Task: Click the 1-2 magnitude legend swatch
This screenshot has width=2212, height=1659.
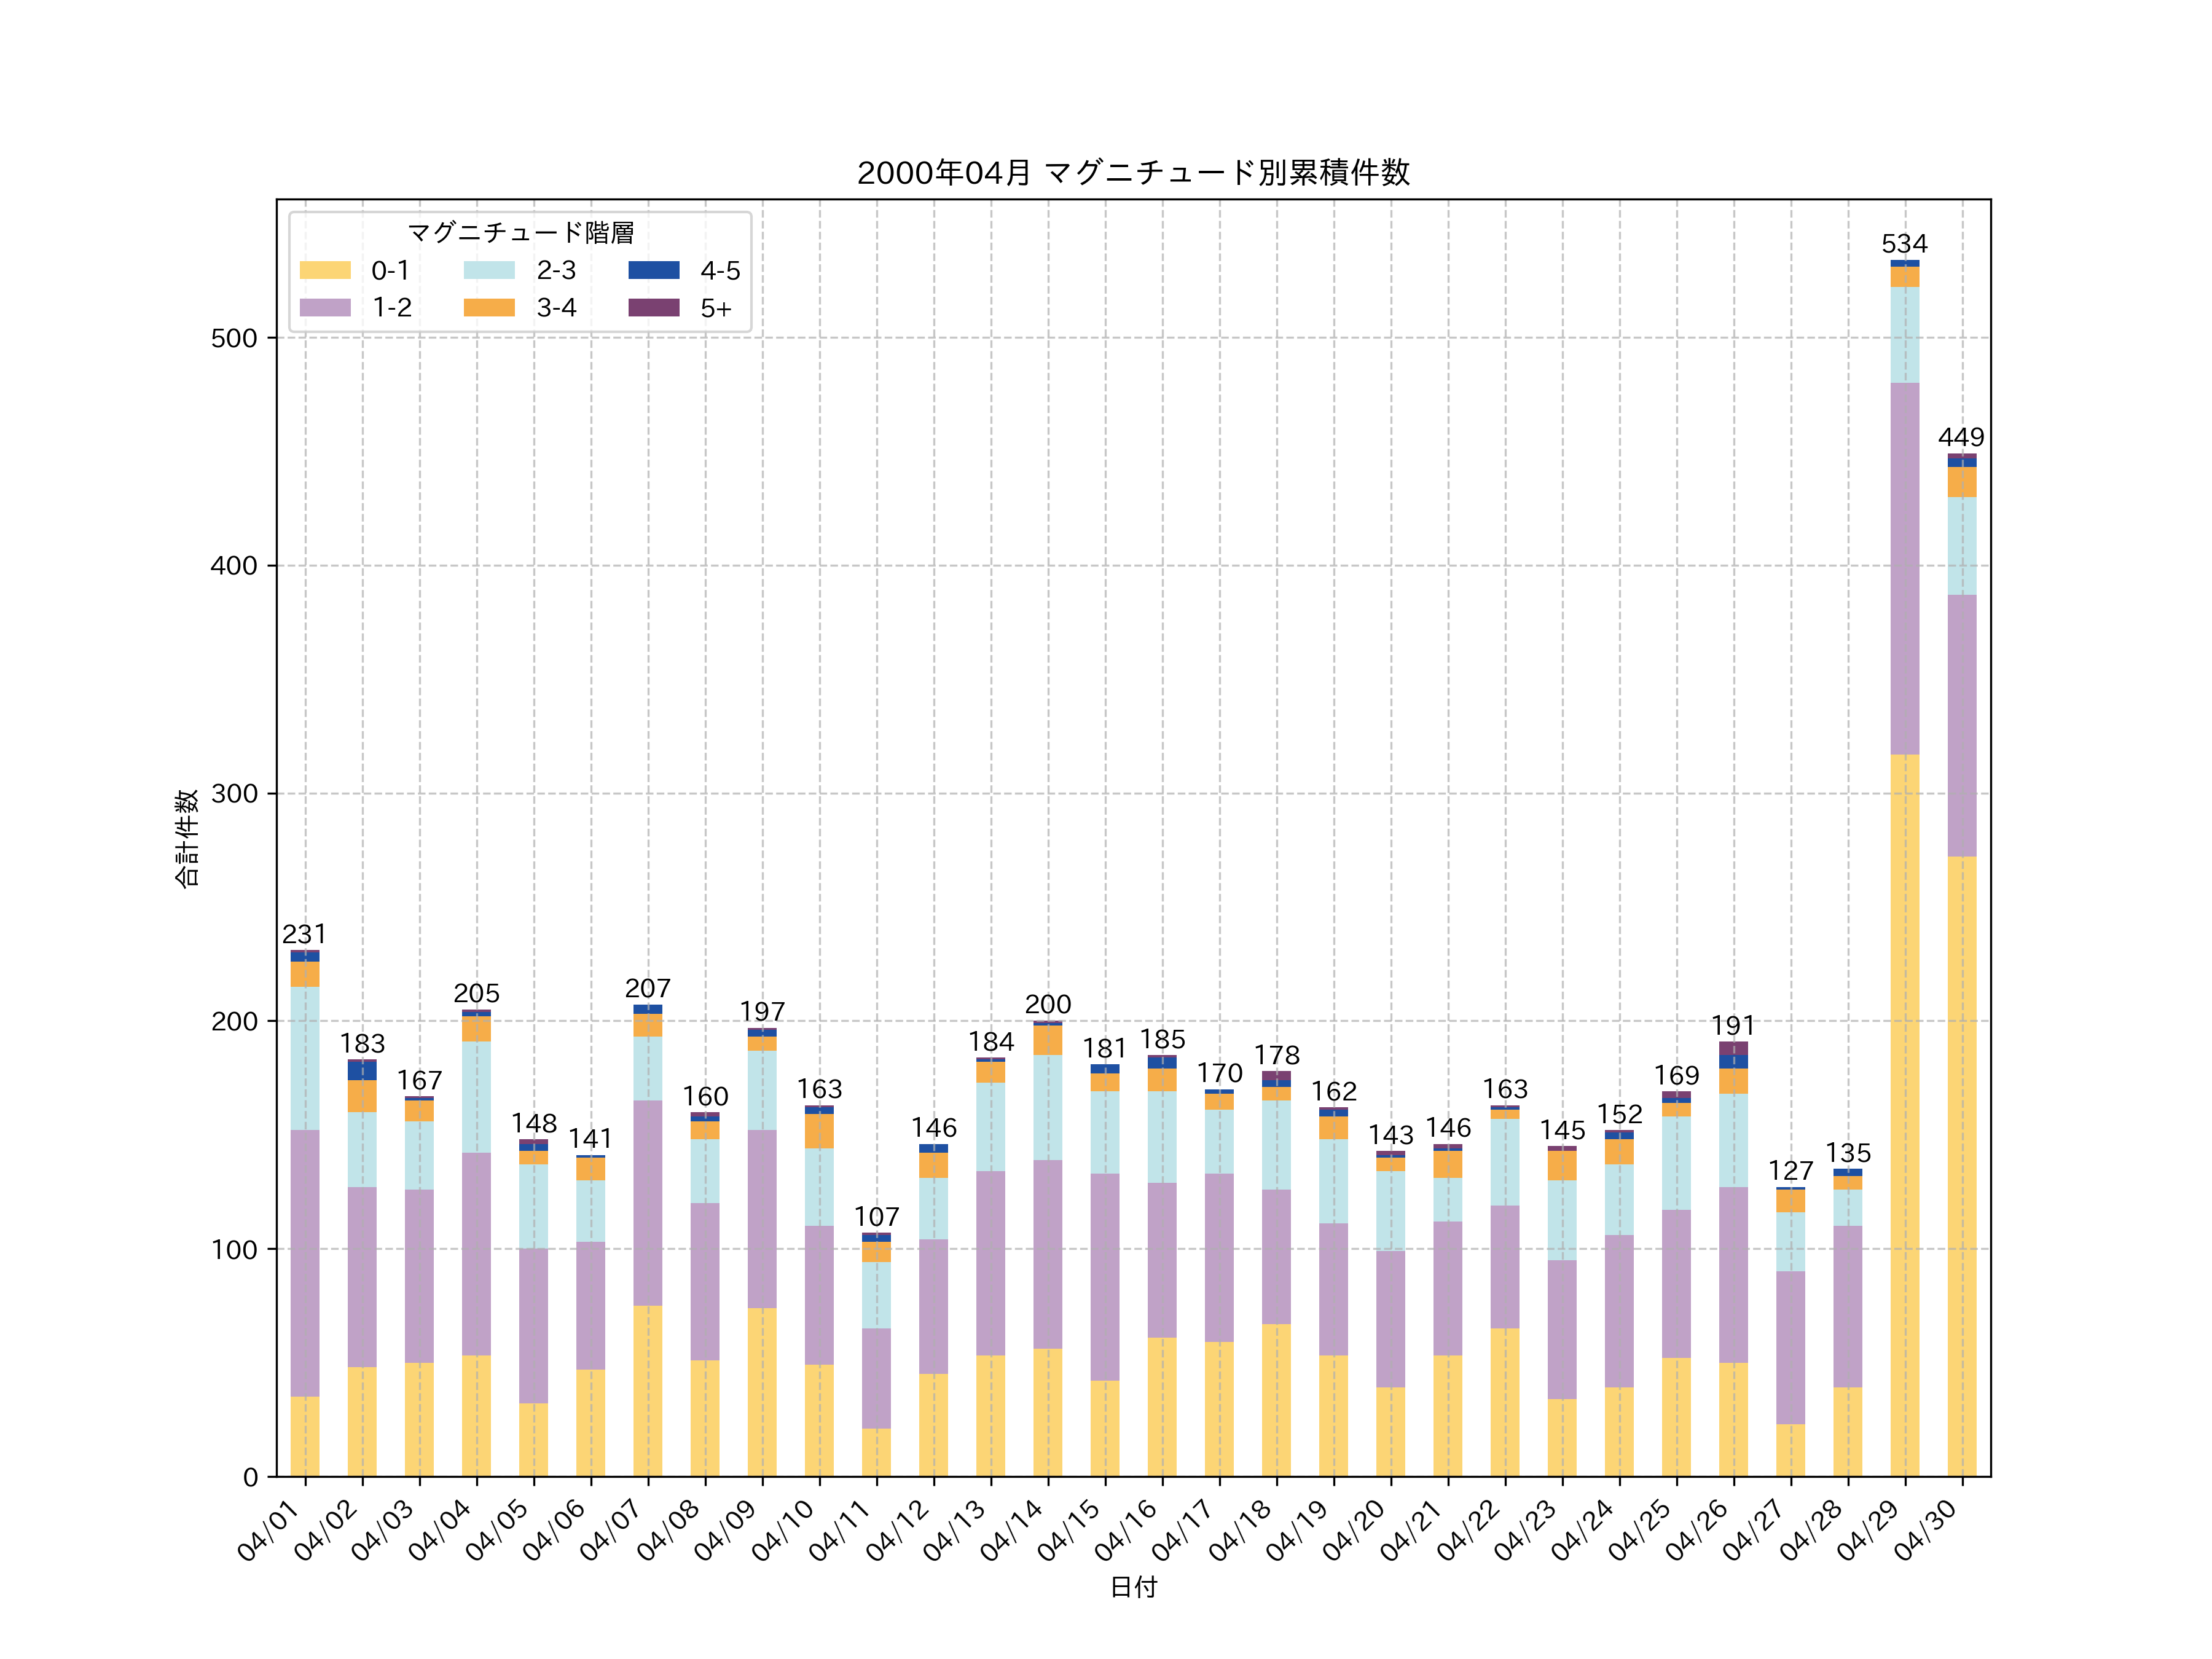Action: click(x=325, y=307)
